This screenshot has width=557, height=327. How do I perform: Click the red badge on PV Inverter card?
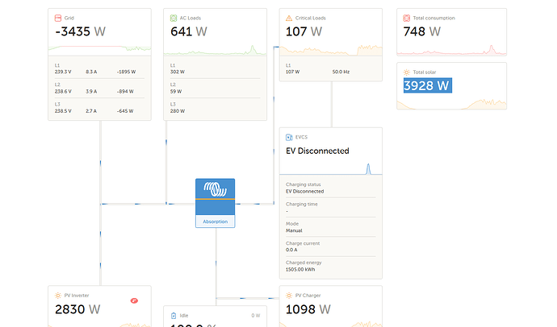click(x=134, y=300)
